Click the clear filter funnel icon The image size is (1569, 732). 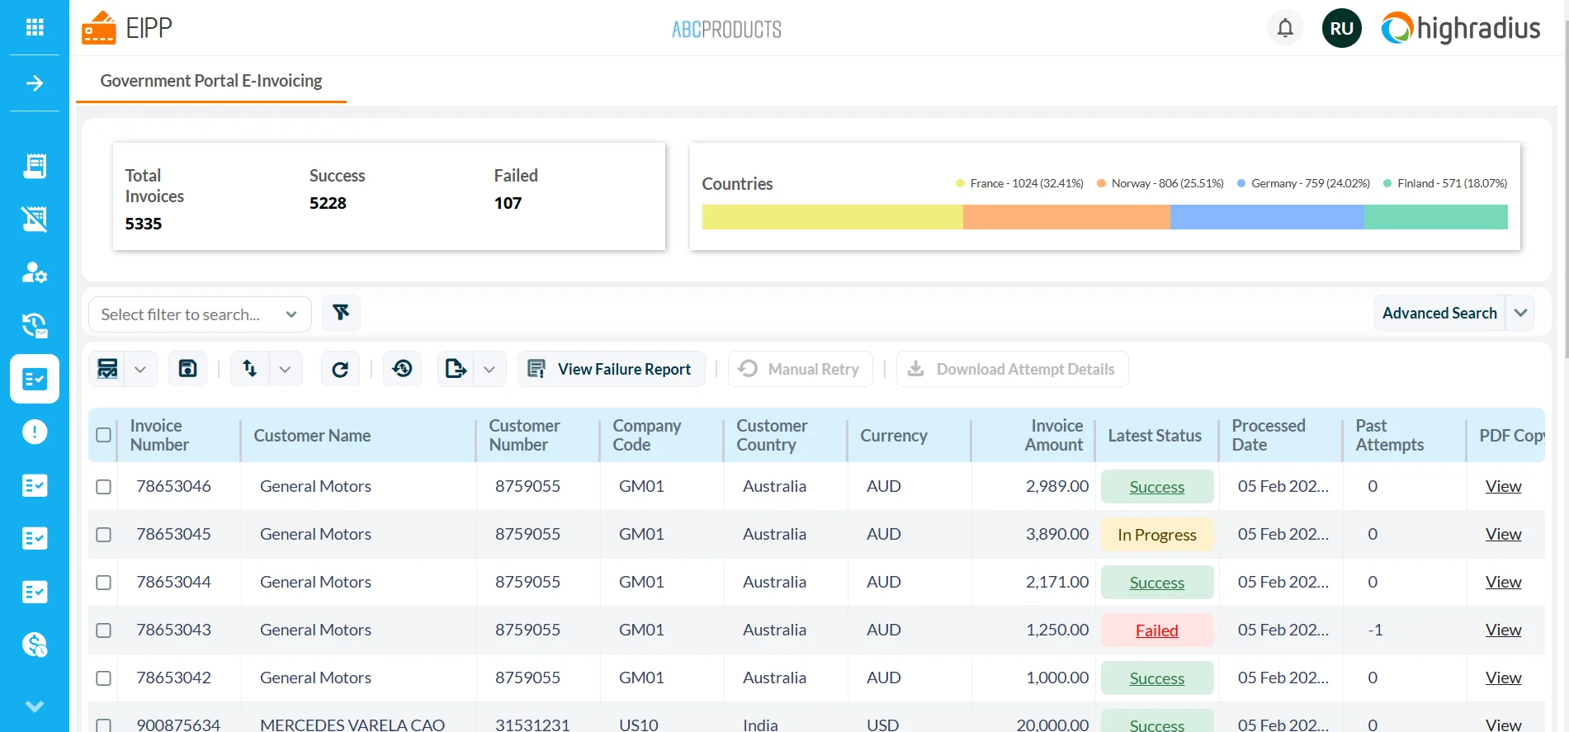pos(341,313)
